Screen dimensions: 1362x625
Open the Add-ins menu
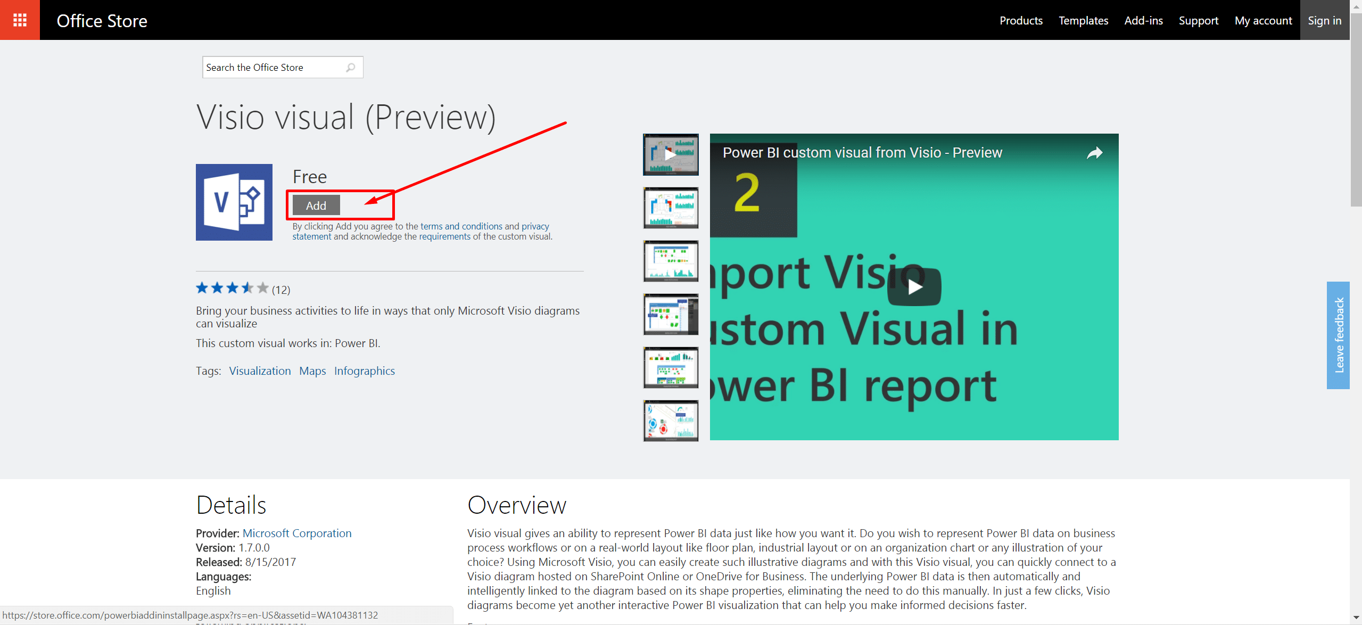pos(1143,20)
